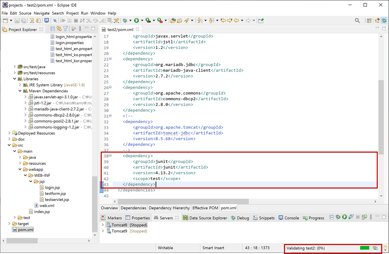
Task: Open the Data Source Explorer tab
Action: (x=205, y=218)
